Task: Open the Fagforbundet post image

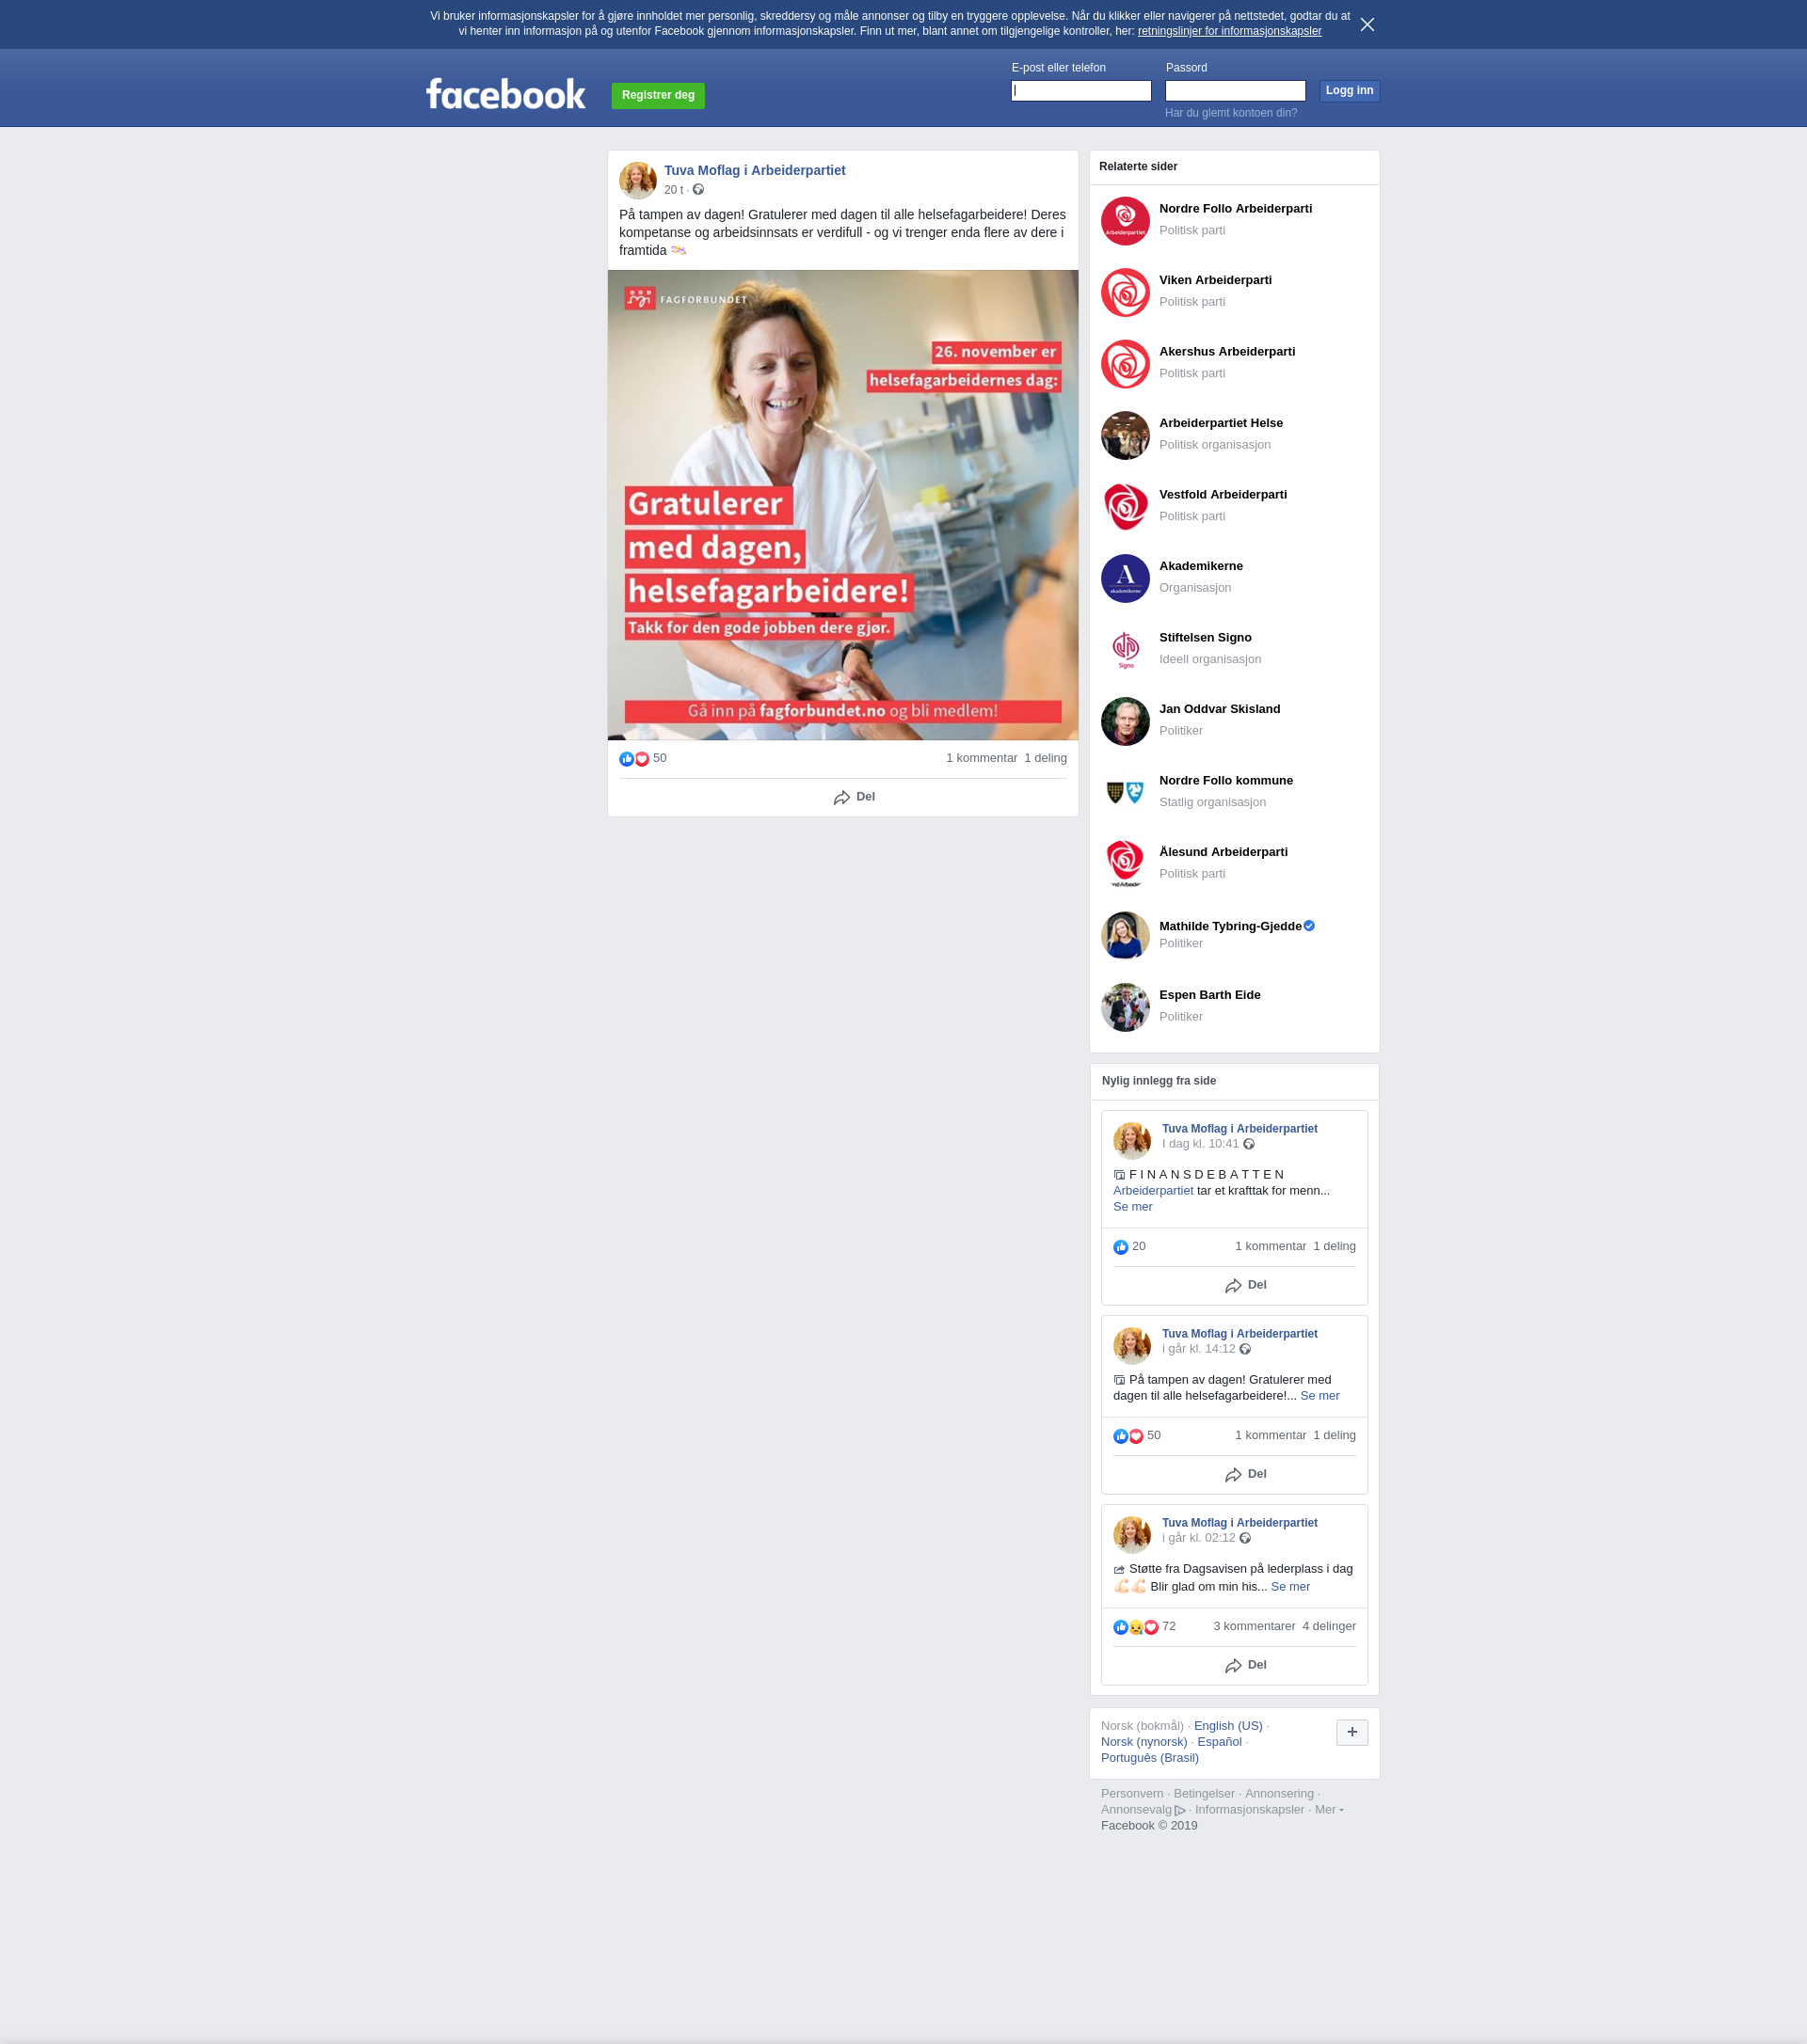Action: point(842,505)
